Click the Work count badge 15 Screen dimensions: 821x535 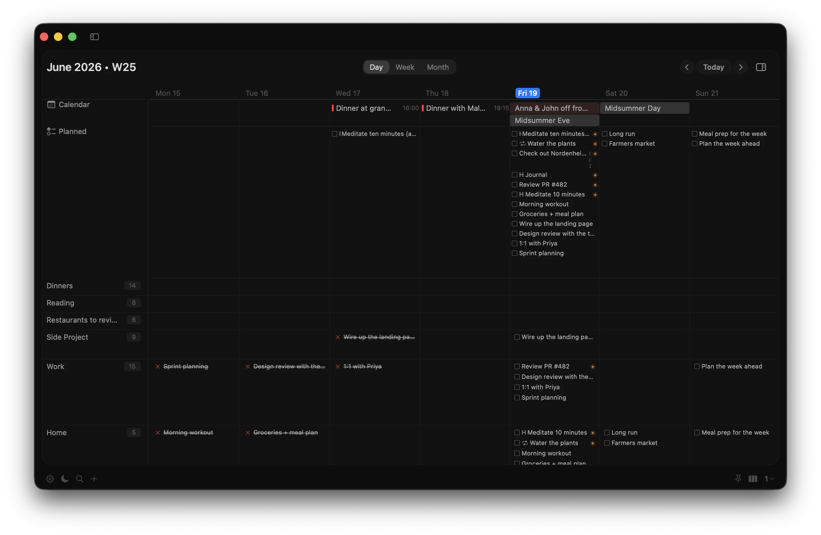coord(132,366)
